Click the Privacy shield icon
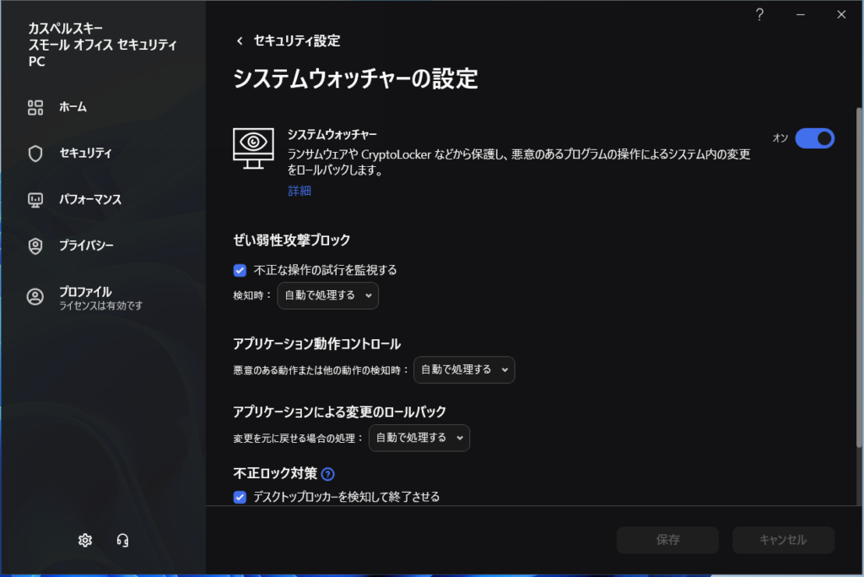The image size is (864, 577). pyautogui.click(x=35, y=245)
